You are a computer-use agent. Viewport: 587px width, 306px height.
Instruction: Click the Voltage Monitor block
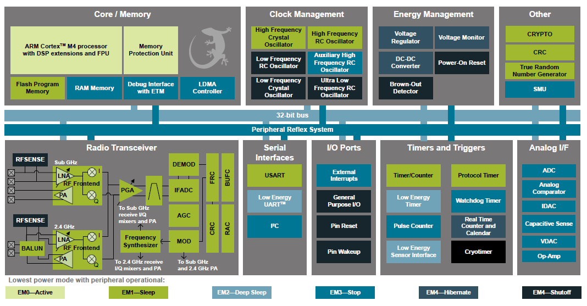click(462, 37)
